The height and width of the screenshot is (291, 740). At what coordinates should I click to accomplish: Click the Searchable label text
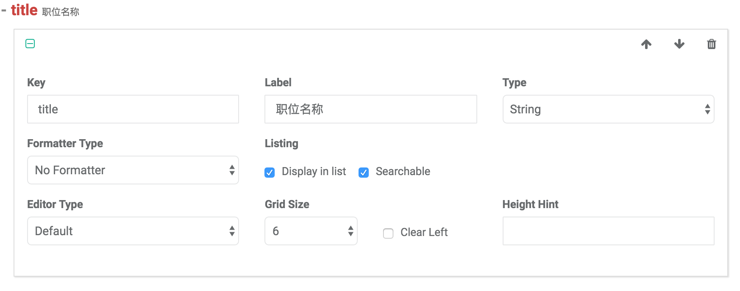click(403, 171)
